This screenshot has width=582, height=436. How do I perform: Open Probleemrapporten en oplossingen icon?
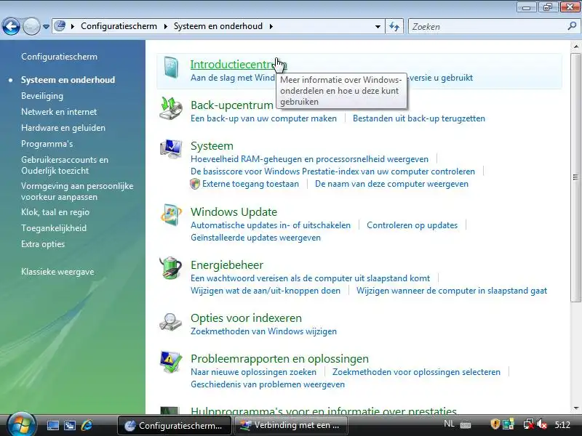click(x=171, y=362)
